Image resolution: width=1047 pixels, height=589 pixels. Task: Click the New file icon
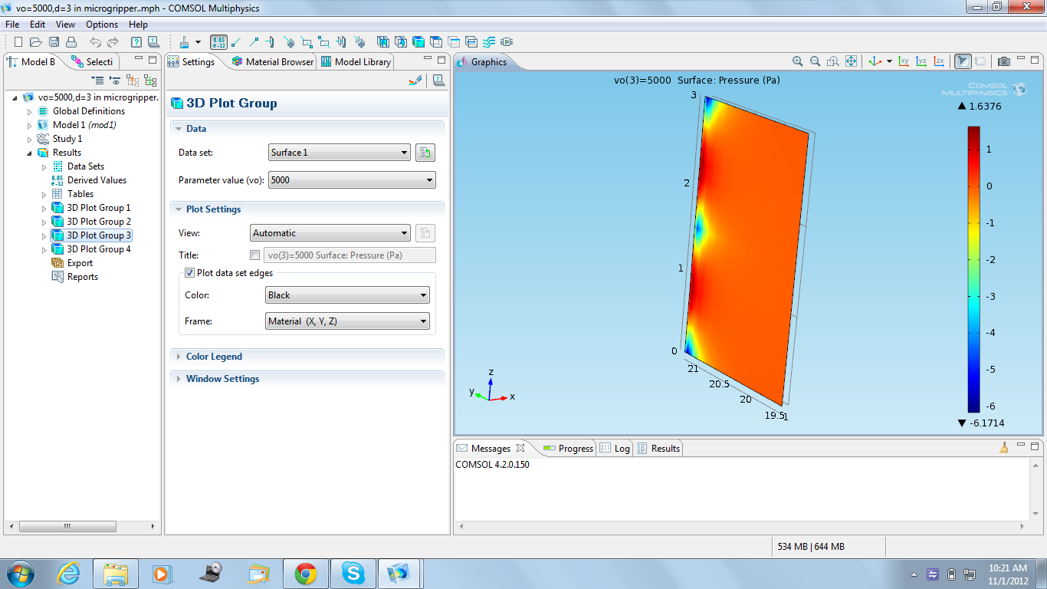18,42
